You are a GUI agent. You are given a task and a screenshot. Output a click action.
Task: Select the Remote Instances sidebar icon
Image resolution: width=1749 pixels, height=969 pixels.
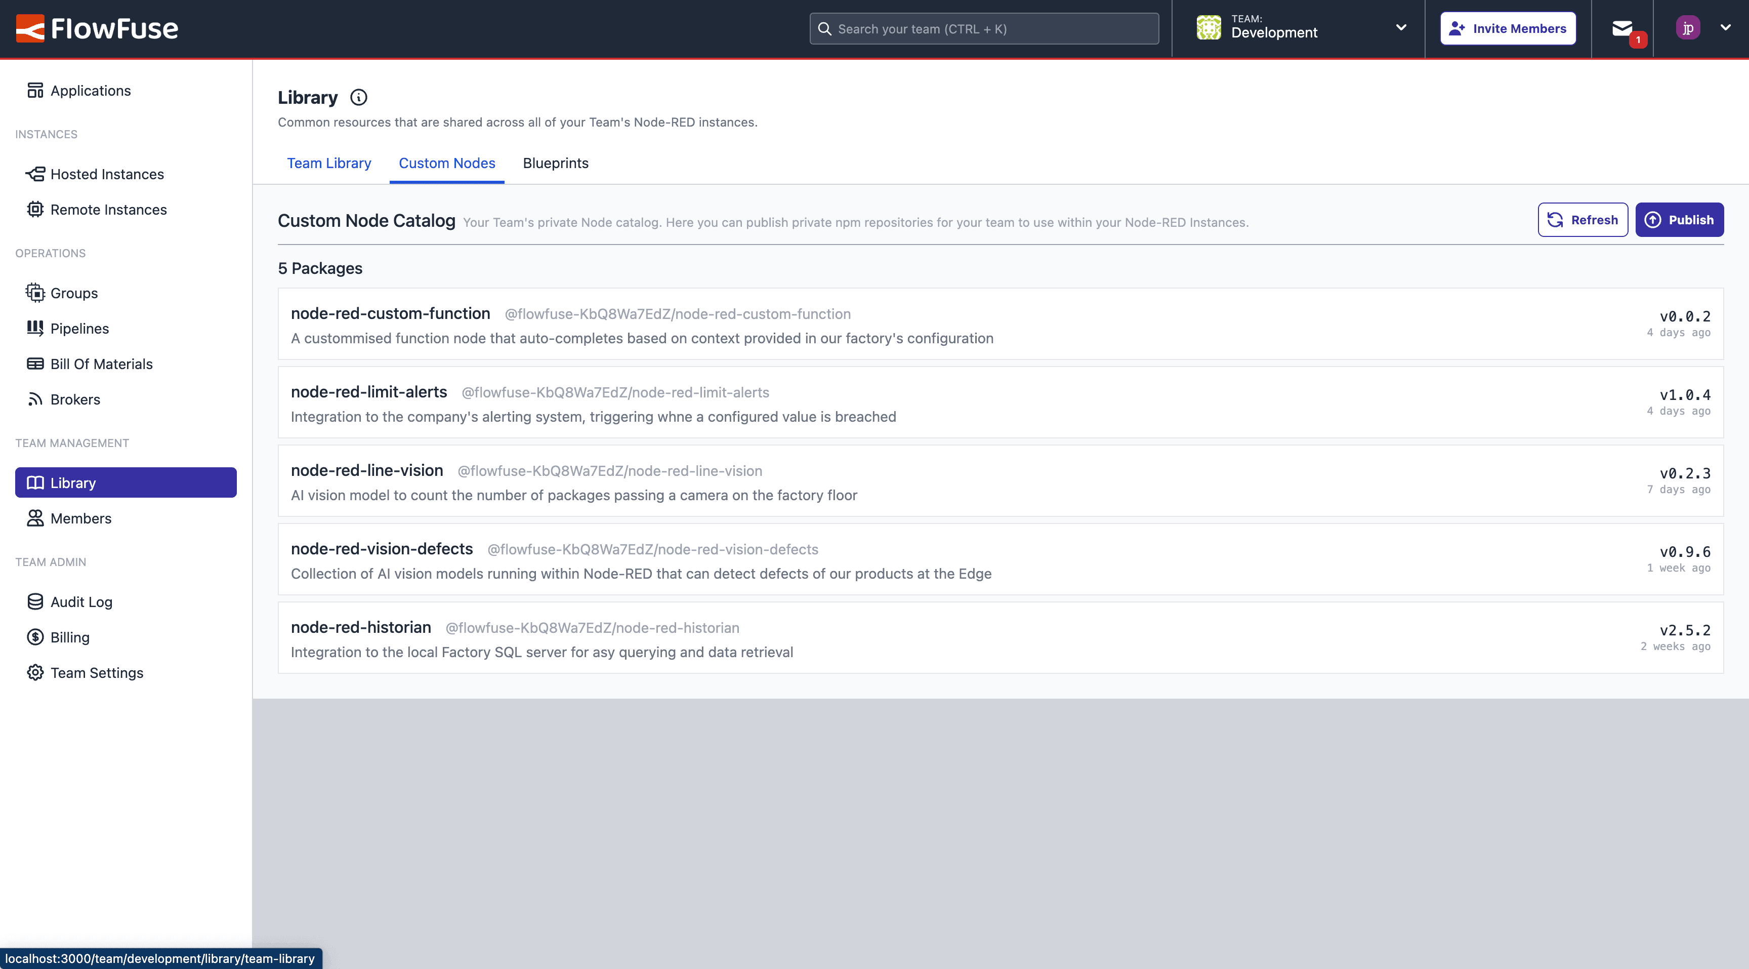35,209
